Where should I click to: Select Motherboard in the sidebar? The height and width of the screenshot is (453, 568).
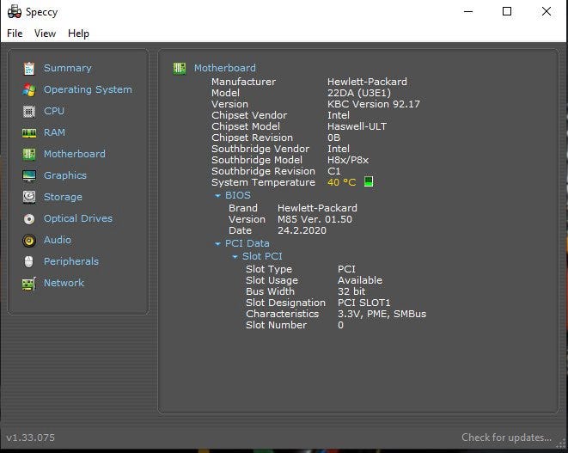pos(75,154)
